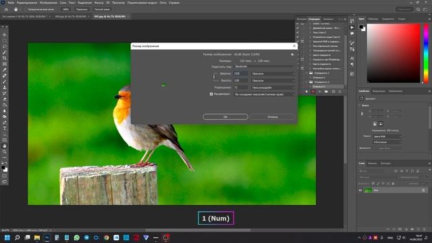This screenshot has width=432, height=243.
Task: Select the Lasso tool
Action: [5, 47]
